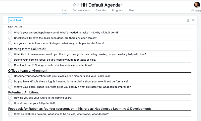The height and width of the screenshot is (121, 201).
Task: Complete the 'Check last HH' task
Action: point(10,38)
